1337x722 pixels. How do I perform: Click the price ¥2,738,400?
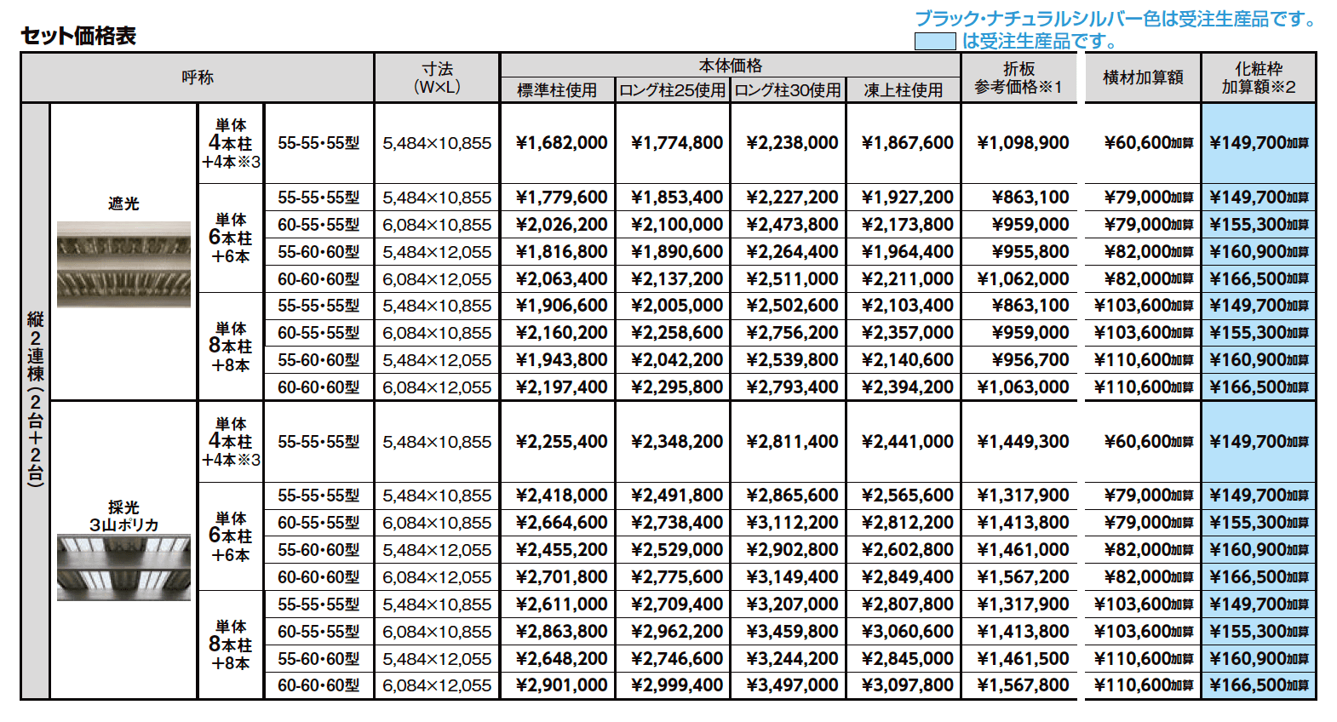(x=677, y=523)
